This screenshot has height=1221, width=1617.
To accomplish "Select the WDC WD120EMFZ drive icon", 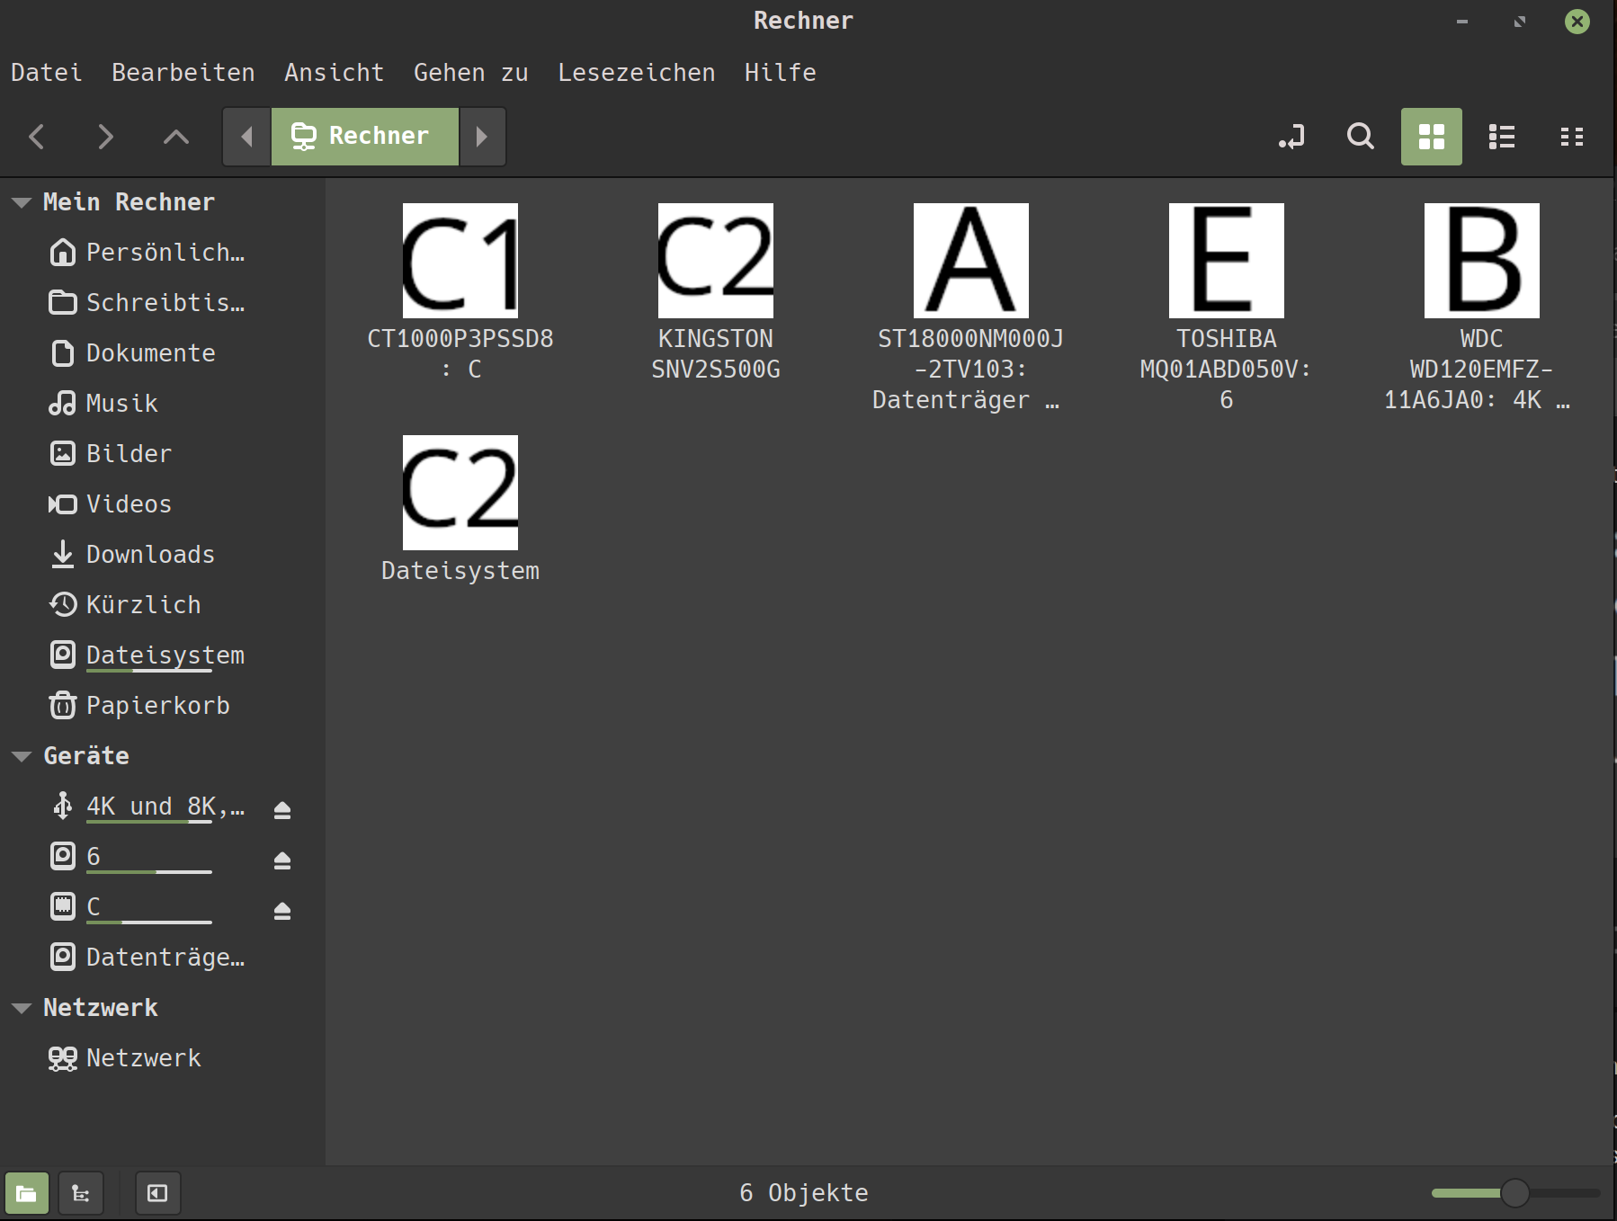I will (1482, 261).
